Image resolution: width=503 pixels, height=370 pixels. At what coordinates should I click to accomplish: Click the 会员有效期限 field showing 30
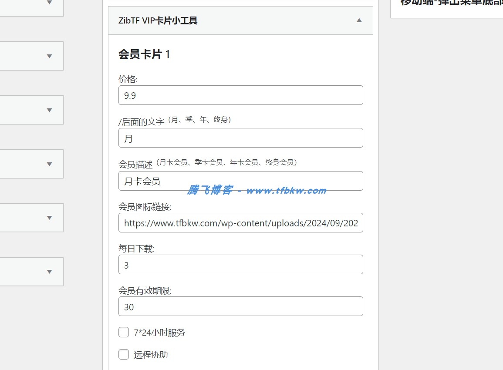coord(241,306)
